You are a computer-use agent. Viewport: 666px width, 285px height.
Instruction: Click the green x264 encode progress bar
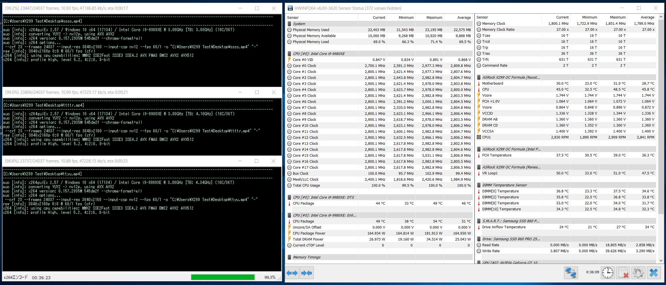pos(223,277)
